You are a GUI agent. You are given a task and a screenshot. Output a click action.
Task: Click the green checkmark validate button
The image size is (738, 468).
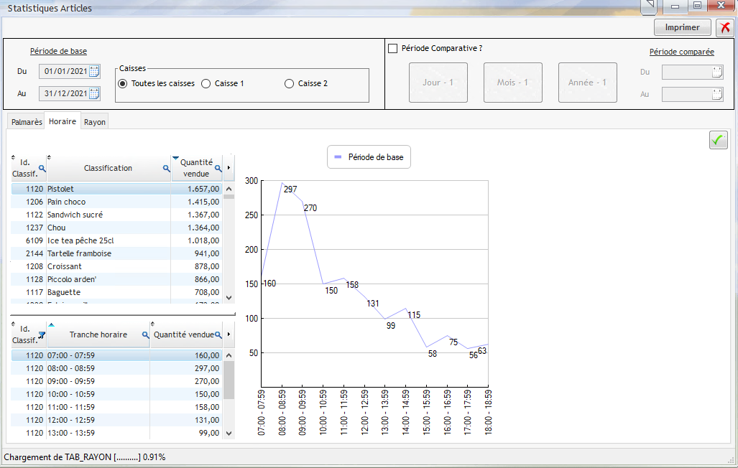(x=718, y=140)
